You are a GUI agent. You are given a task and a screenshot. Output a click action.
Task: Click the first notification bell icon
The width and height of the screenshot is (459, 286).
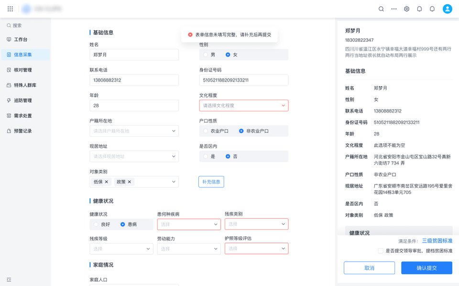419,9
